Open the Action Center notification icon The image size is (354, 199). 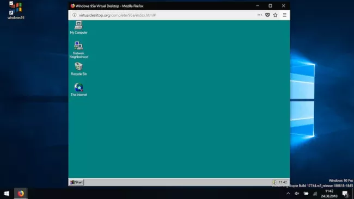pos(345,194)
